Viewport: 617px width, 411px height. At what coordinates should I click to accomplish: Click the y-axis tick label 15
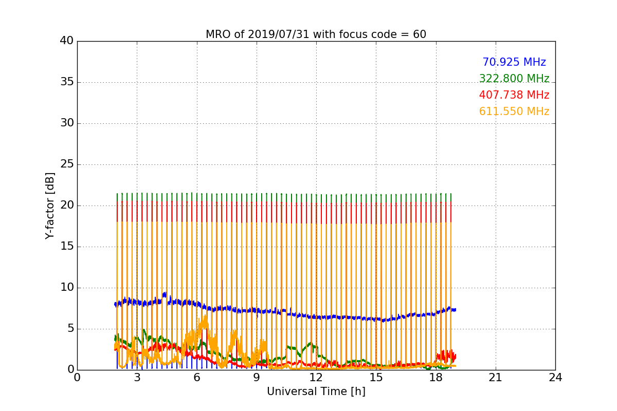[x=66, y=247]
